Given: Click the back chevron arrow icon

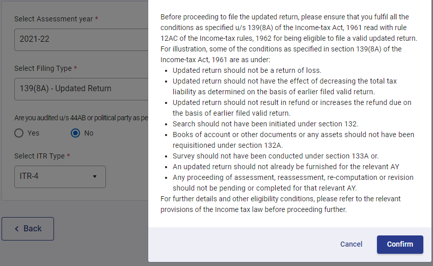Looking at the screenshot, I should (x=17, y=229).
